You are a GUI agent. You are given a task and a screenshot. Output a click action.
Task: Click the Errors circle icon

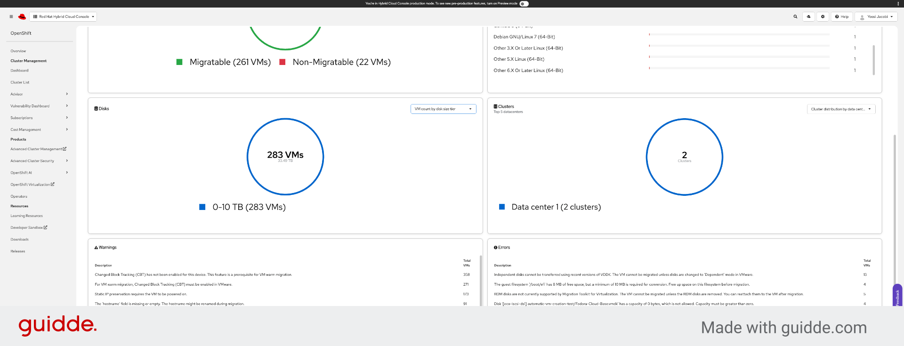tap(495, 248)
